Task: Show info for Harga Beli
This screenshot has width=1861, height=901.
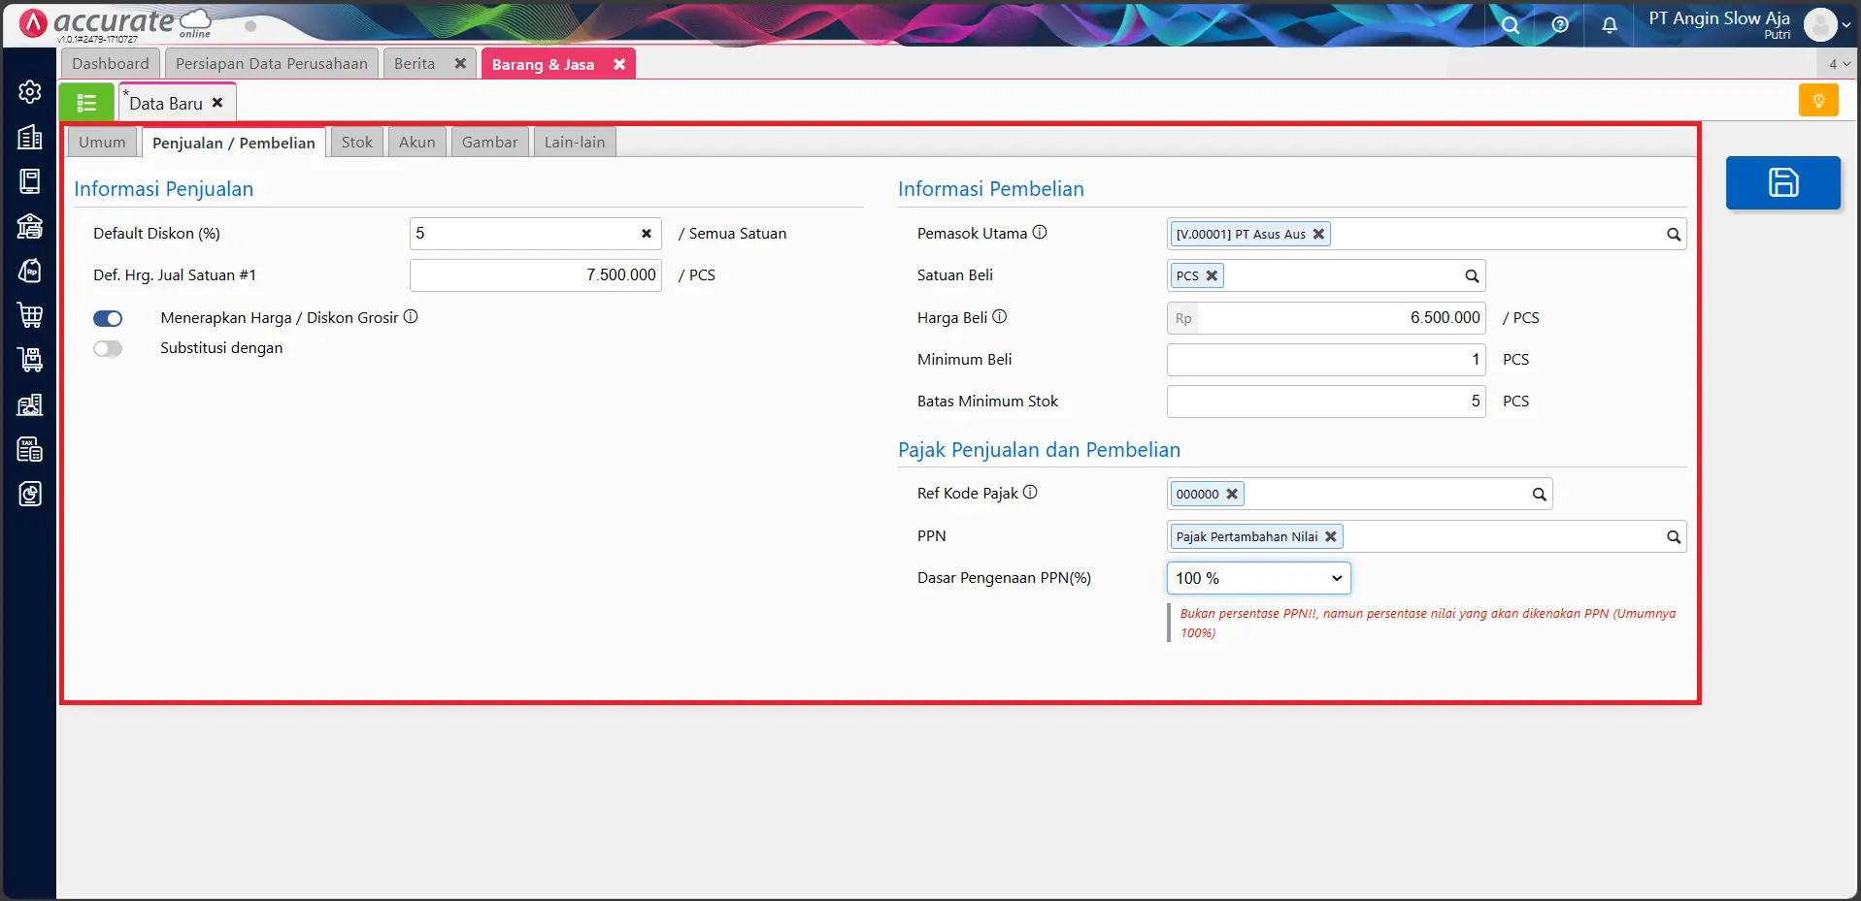Action: coord(1000,317)
